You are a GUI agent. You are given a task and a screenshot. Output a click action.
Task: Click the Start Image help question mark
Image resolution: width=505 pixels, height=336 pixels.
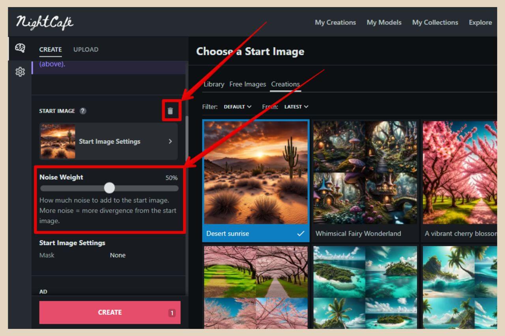pos(83,111)
